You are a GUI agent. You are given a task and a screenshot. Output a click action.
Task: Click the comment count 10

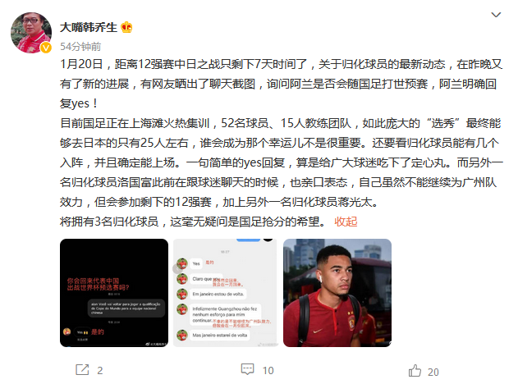coord(268,371)
